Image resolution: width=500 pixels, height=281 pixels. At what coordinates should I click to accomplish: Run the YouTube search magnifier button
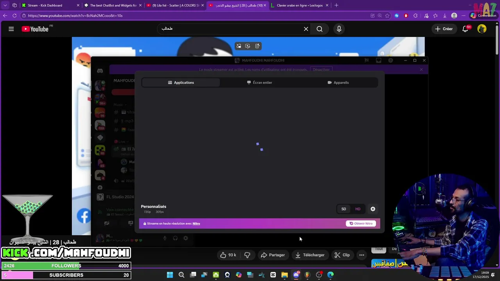tap(320, 29)
